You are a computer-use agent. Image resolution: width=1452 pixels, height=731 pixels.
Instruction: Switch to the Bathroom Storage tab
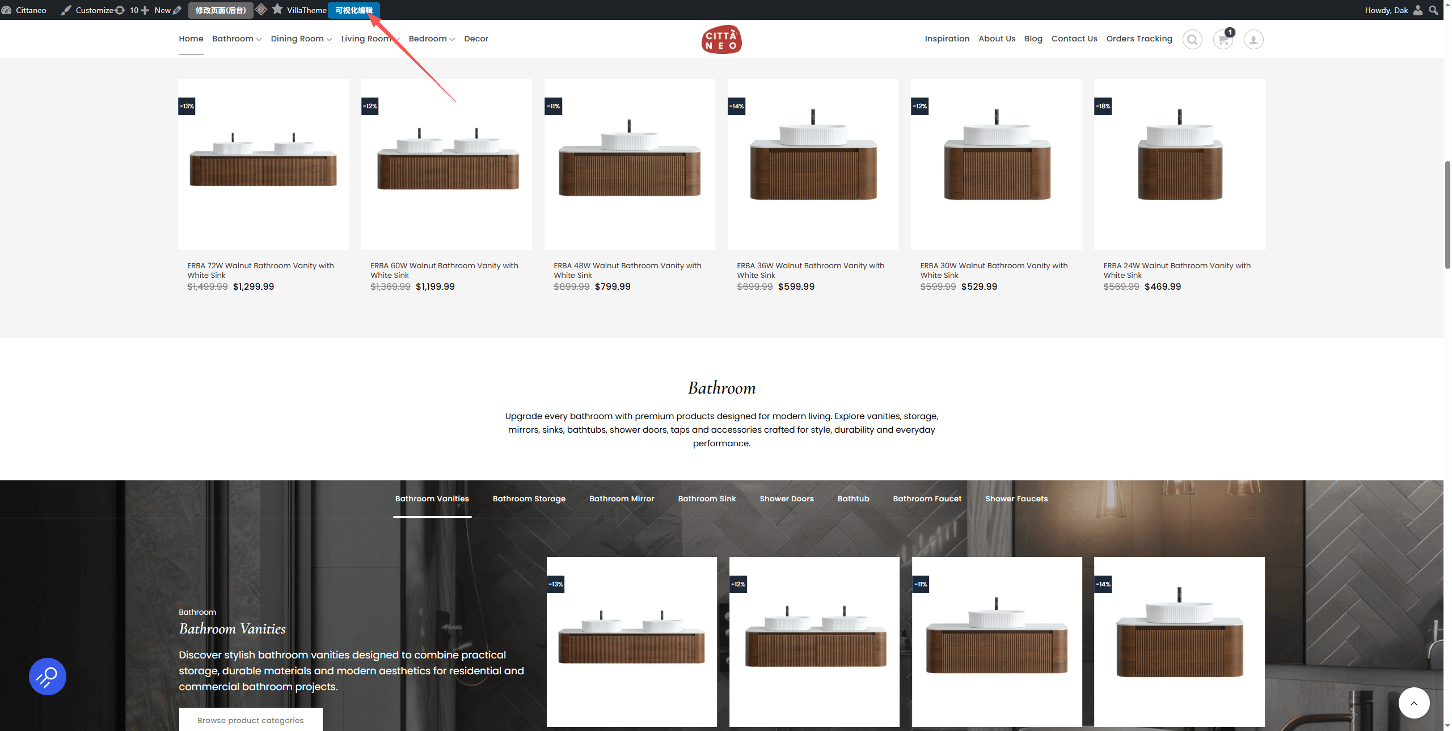(x=529, y=498)
